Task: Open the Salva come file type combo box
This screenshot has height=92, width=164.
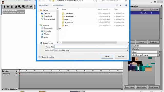Action: coord(91,50)
